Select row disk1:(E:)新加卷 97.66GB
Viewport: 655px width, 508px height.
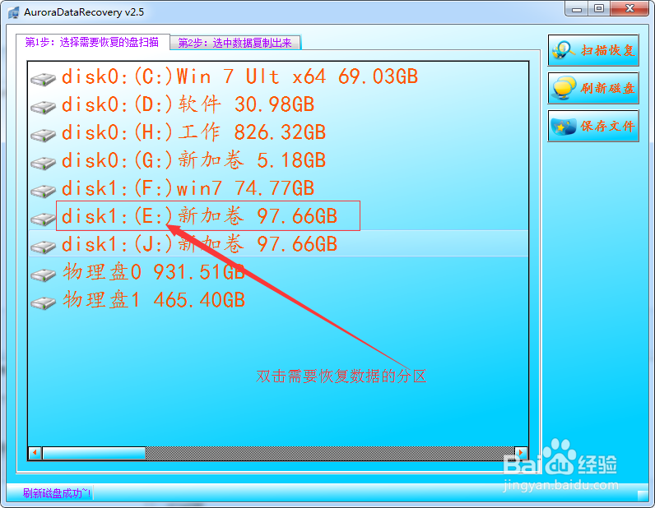(x=279, y=216)
